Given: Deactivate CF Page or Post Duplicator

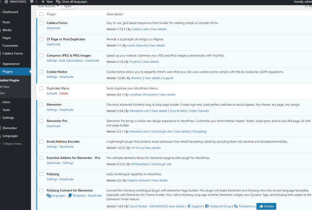Looking at the screenshot, I should (54, 44).
